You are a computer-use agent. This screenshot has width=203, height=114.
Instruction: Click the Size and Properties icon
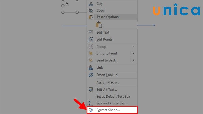[91, 103]
